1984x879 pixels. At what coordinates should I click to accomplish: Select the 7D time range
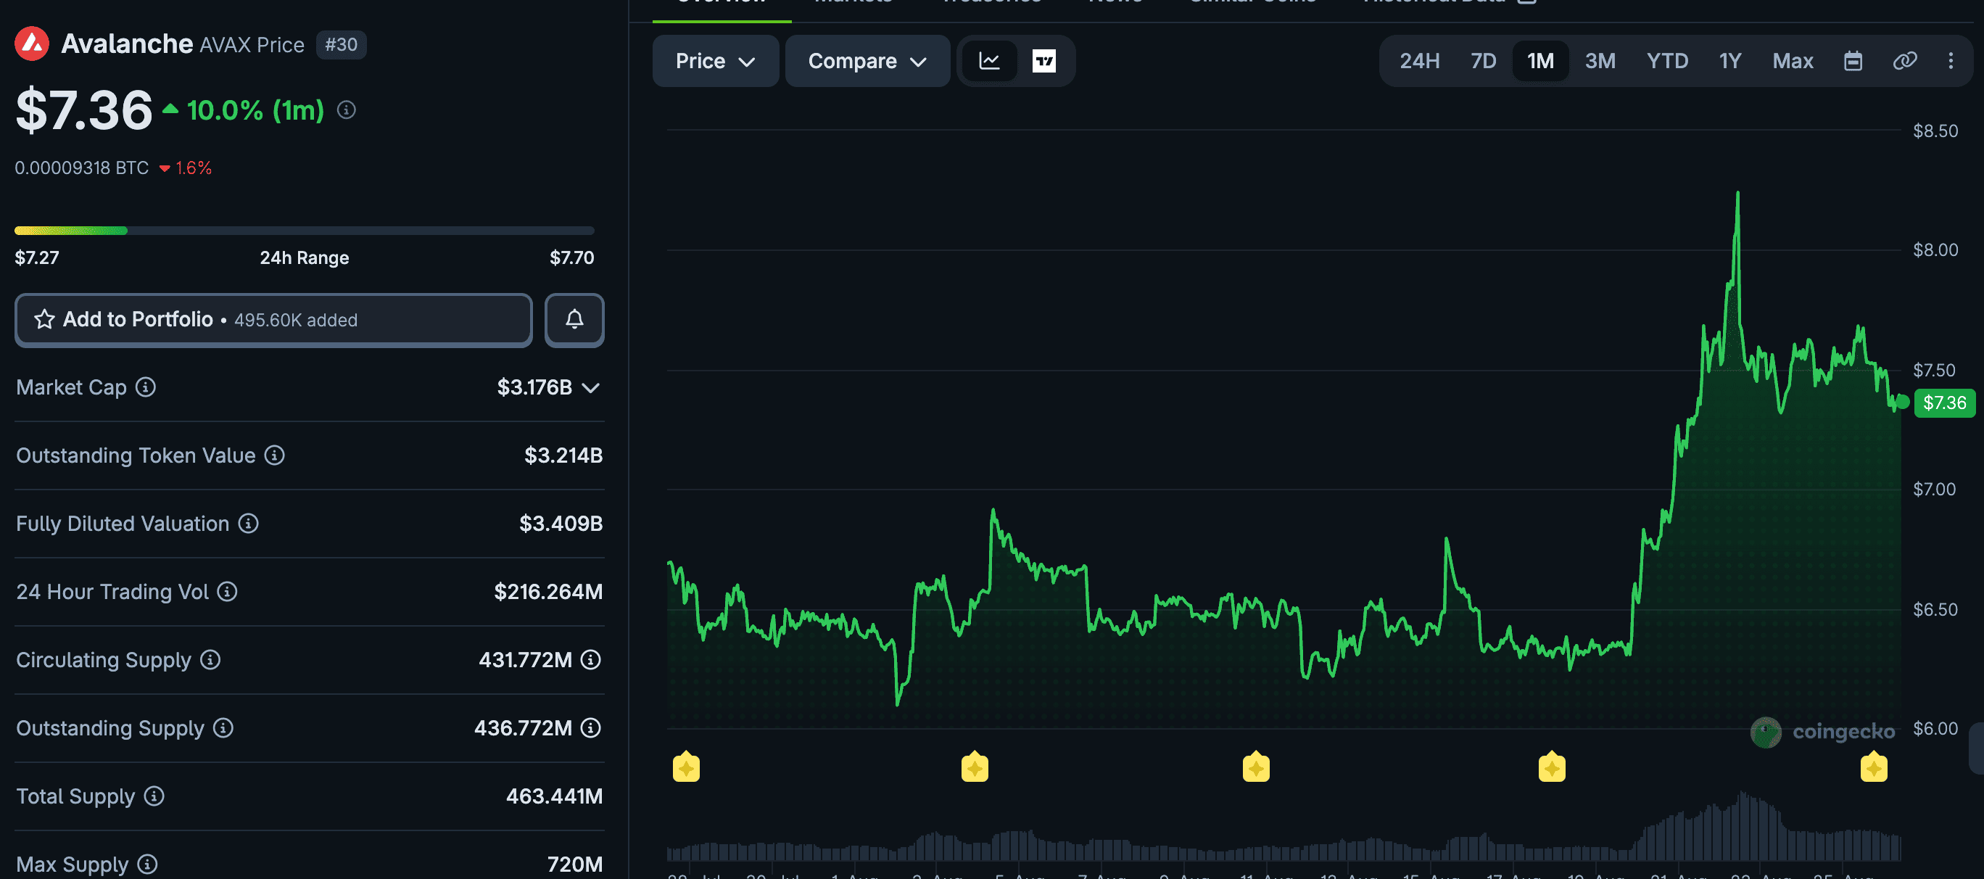pos(1484,61)
